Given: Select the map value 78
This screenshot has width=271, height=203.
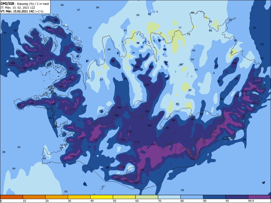Looking at the screenshot, I should [x=189, y=34].
